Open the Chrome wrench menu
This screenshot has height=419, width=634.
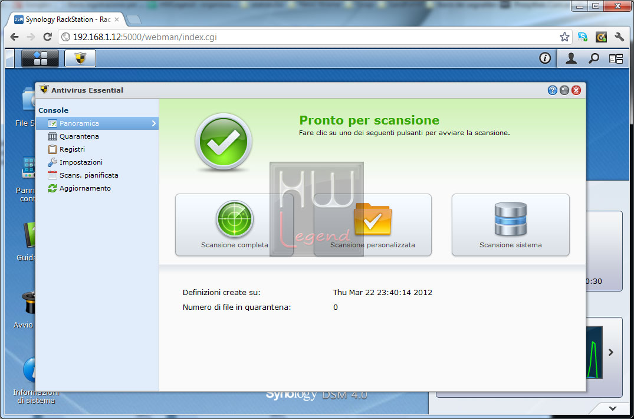click(x=619, y=37)
